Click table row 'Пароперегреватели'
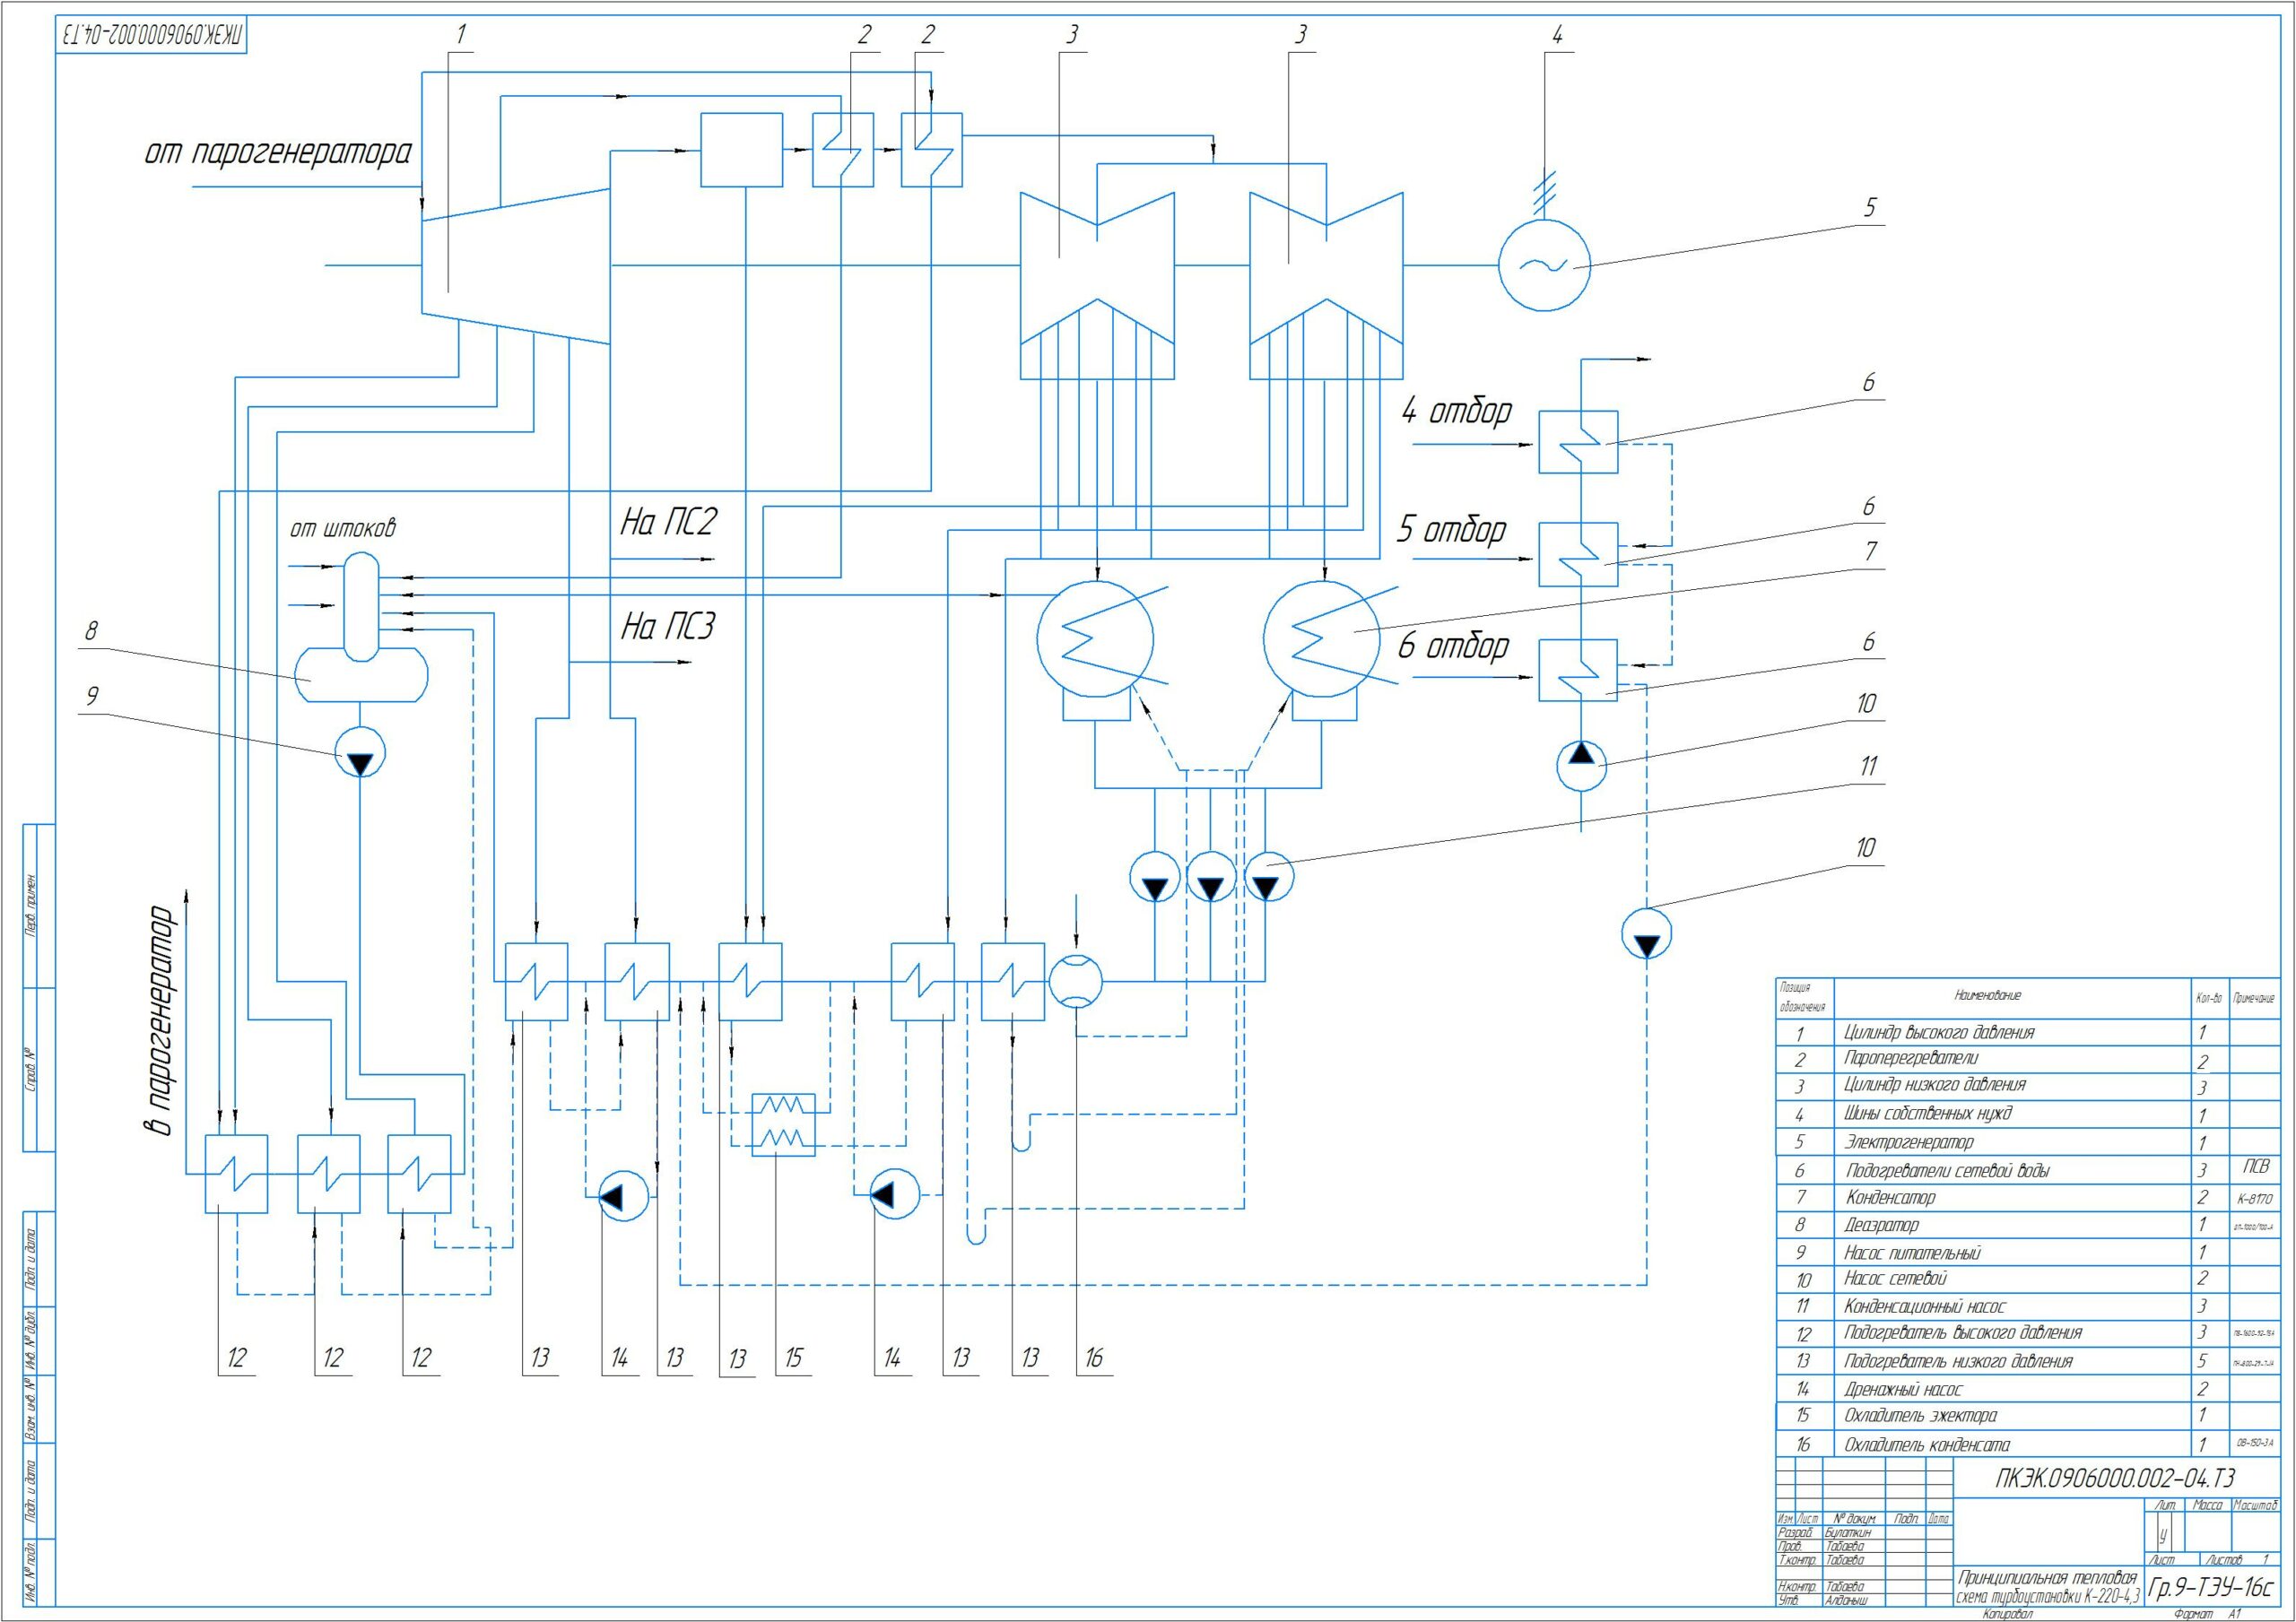The image size is (2296, 1622). 2026,1059
